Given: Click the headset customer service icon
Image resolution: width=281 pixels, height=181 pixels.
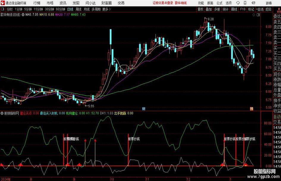Looking at the screenshot, I should click(238, 3).
